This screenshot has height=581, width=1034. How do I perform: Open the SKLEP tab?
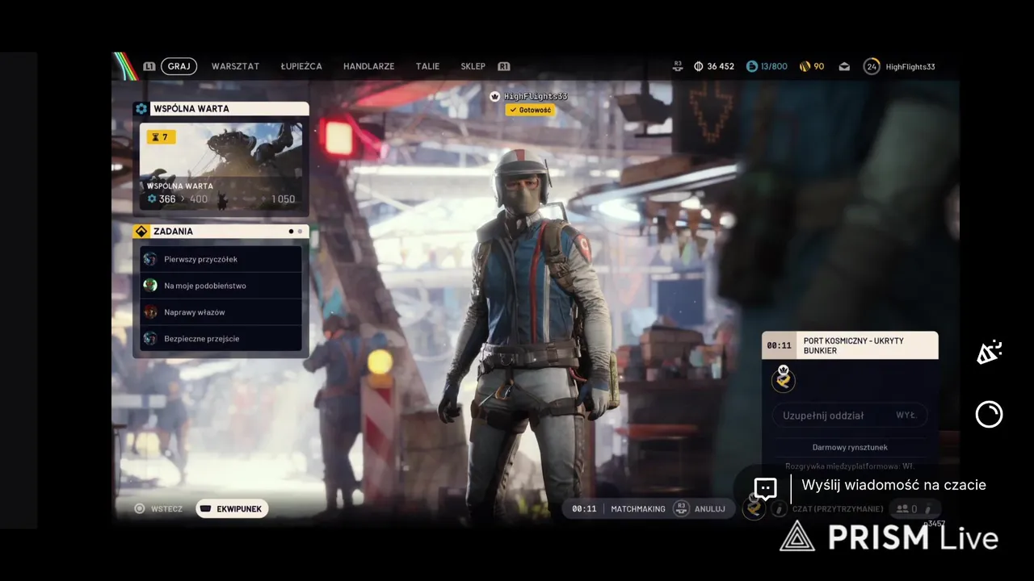tap(473, 66)
